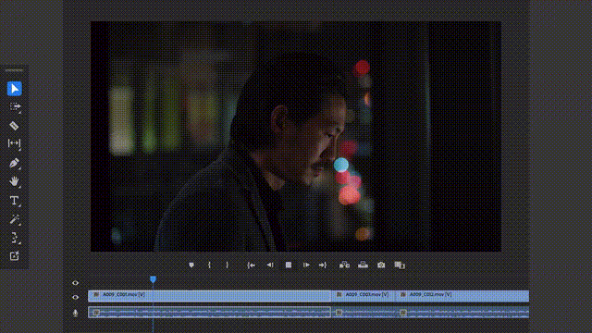Select the Slip tool
592x333 pixels.
15,143
